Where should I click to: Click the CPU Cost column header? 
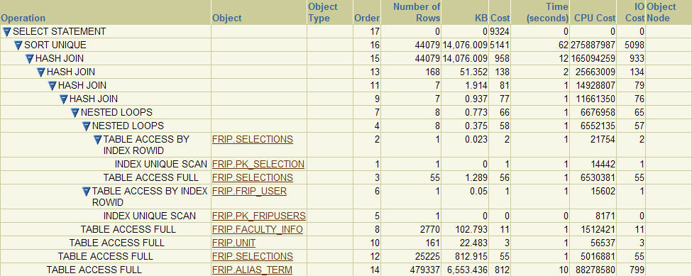[595, 18]
